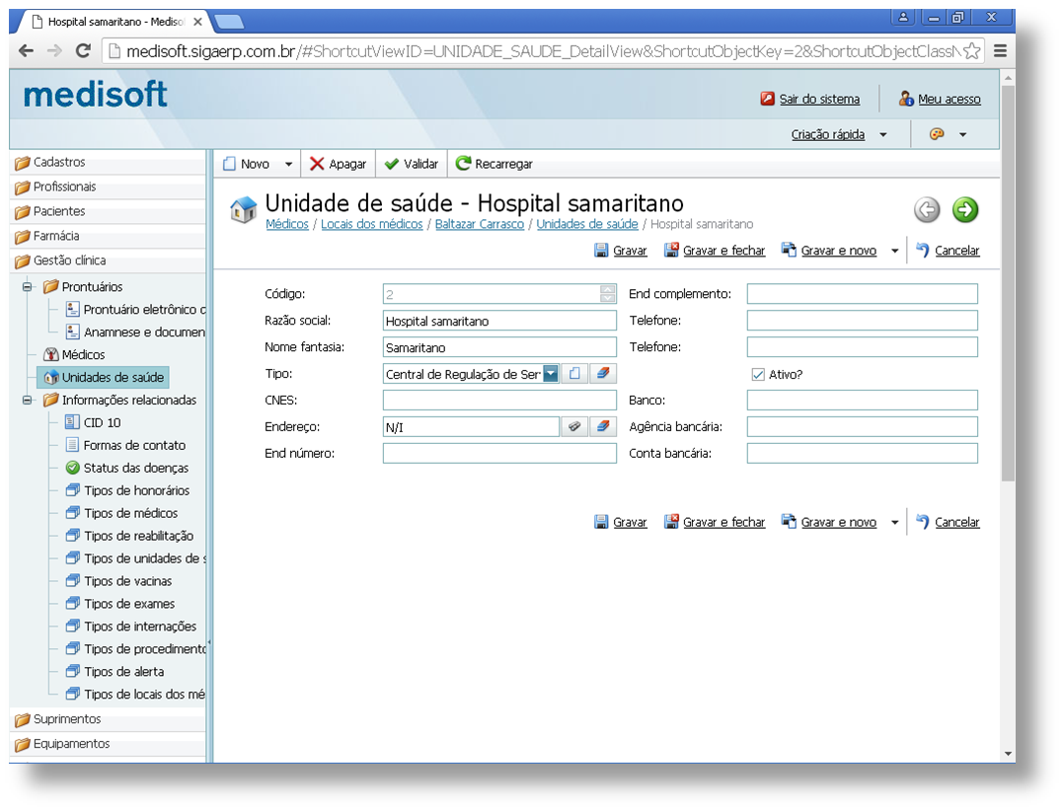Open the Gestão clínica navigation group
This screenshot has height=812, width=1064.
108,260
